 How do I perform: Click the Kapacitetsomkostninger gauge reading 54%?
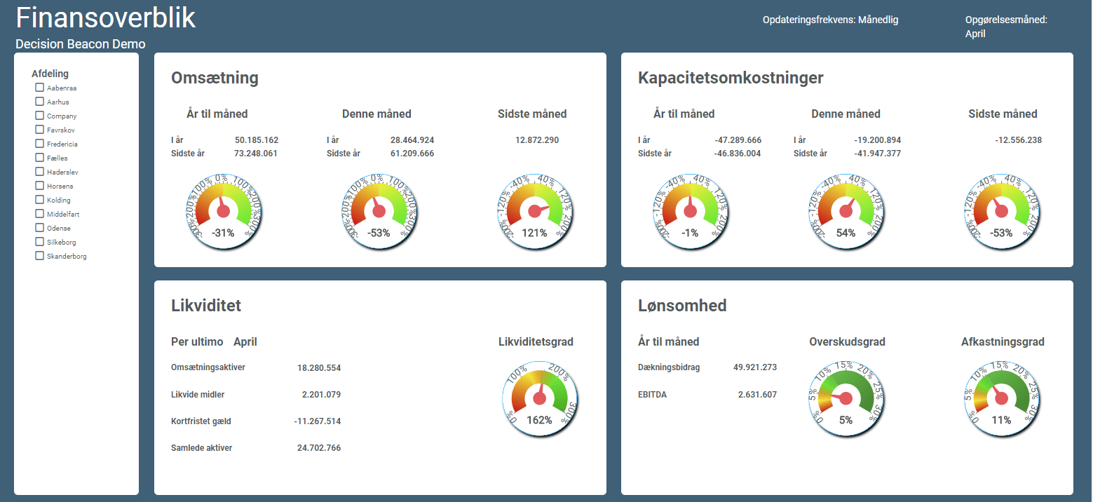846,211
